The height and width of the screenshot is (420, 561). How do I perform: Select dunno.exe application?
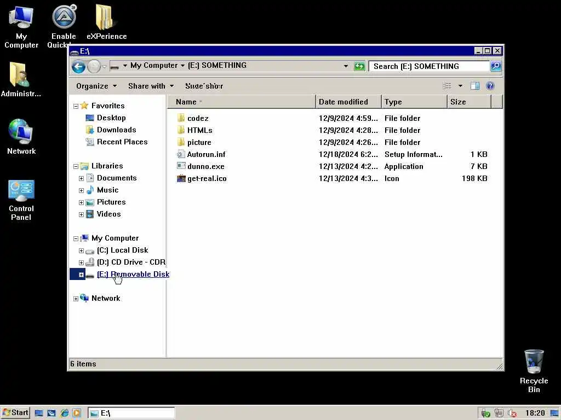click(x=201, y=166)
